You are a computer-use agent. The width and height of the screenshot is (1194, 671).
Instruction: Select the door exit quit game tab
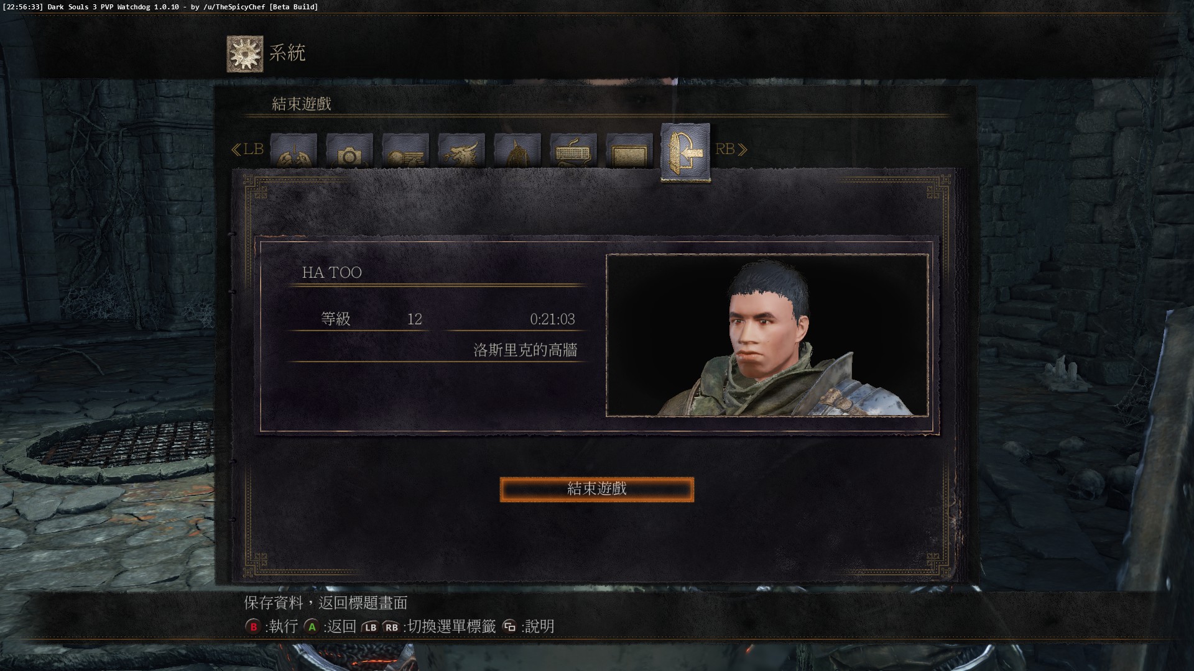pyautogui.click(x=685, y=152)
